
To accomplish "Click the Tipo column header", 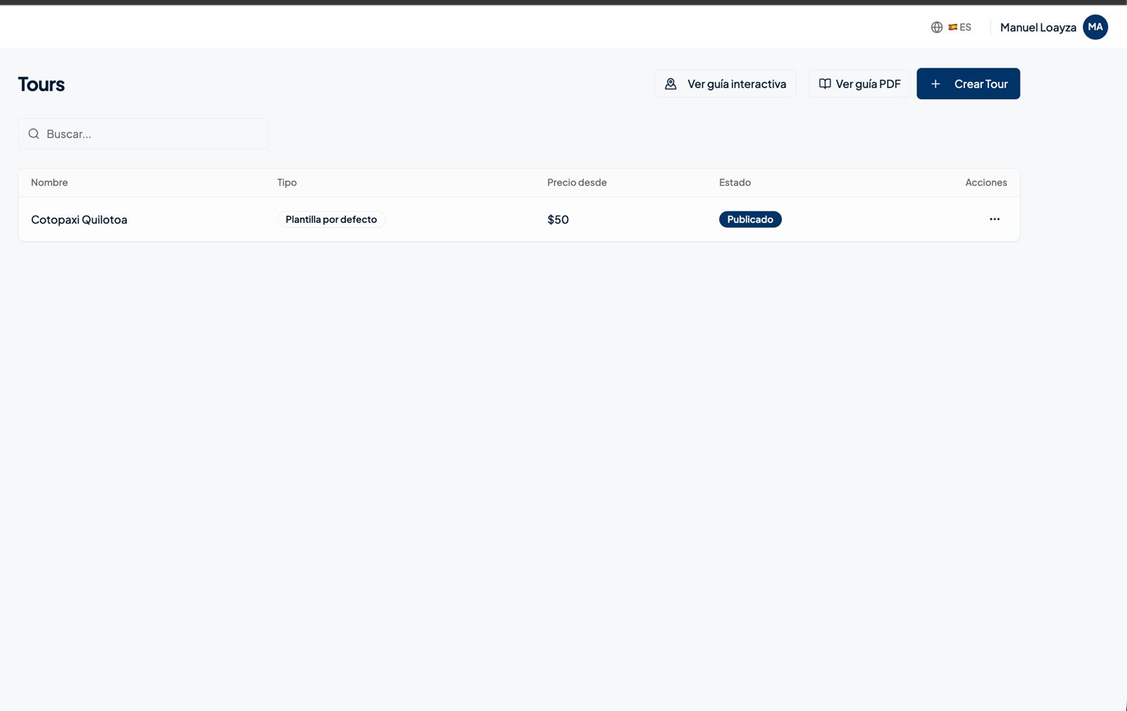I will coord(287,183).
